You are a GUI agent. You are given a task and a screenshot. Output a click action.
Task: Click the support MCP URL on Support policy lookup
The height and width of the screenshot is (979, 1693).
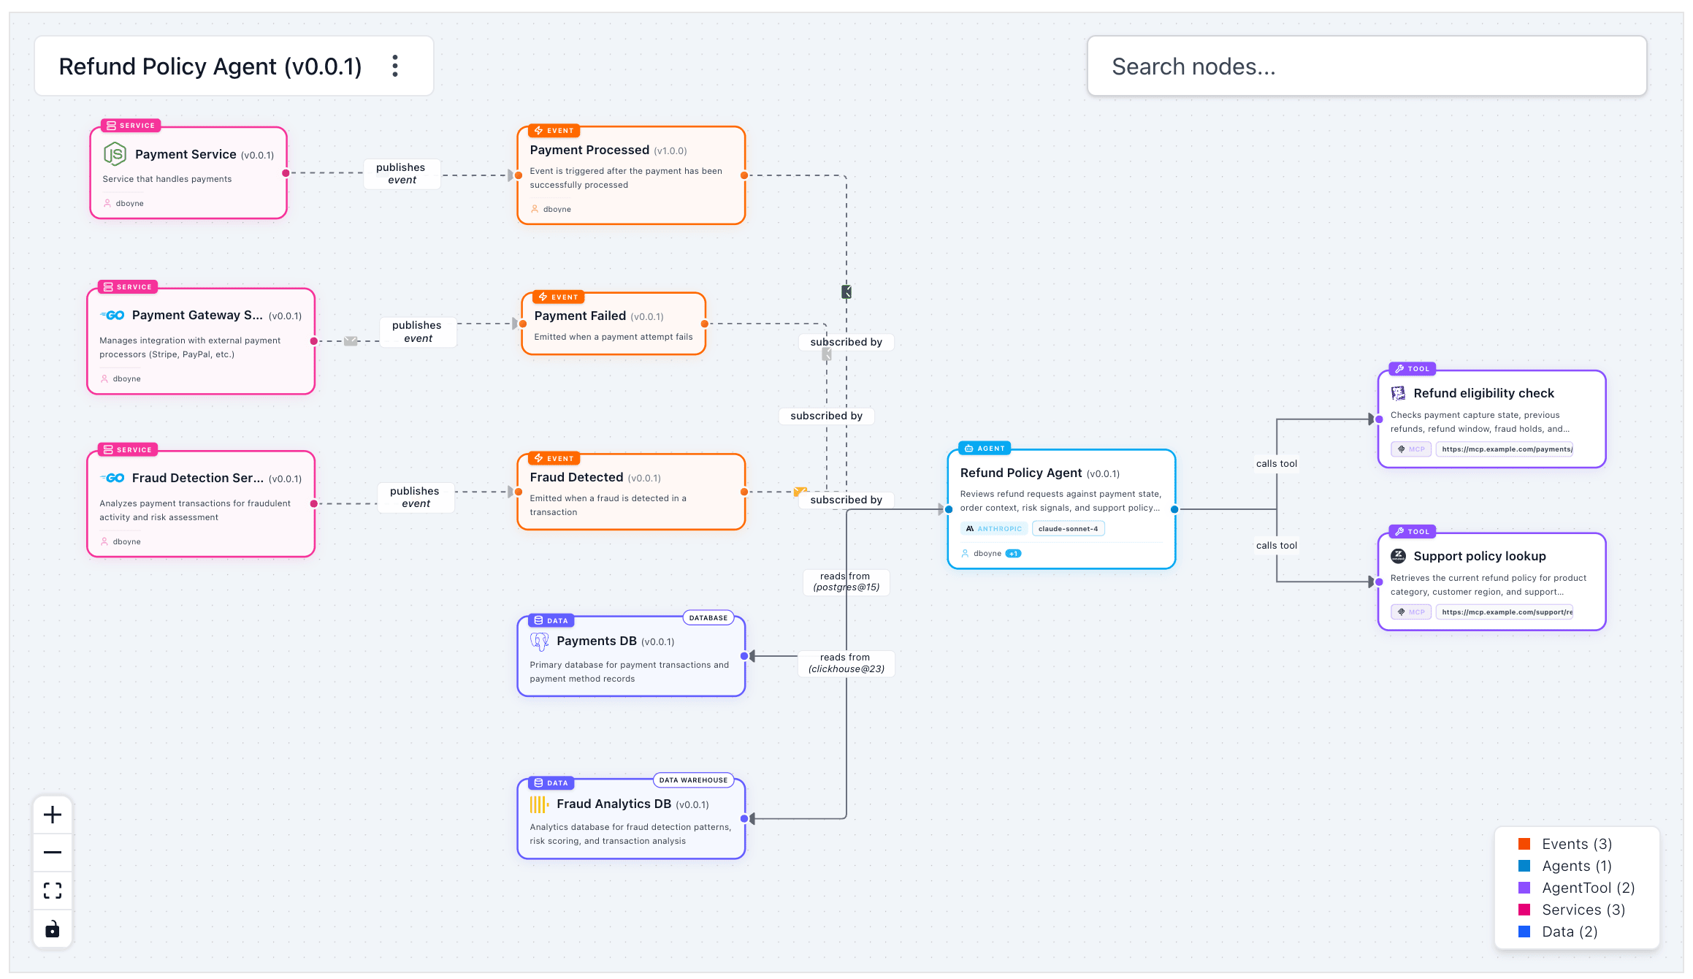pyautogui.click(x=1505, y=612)
